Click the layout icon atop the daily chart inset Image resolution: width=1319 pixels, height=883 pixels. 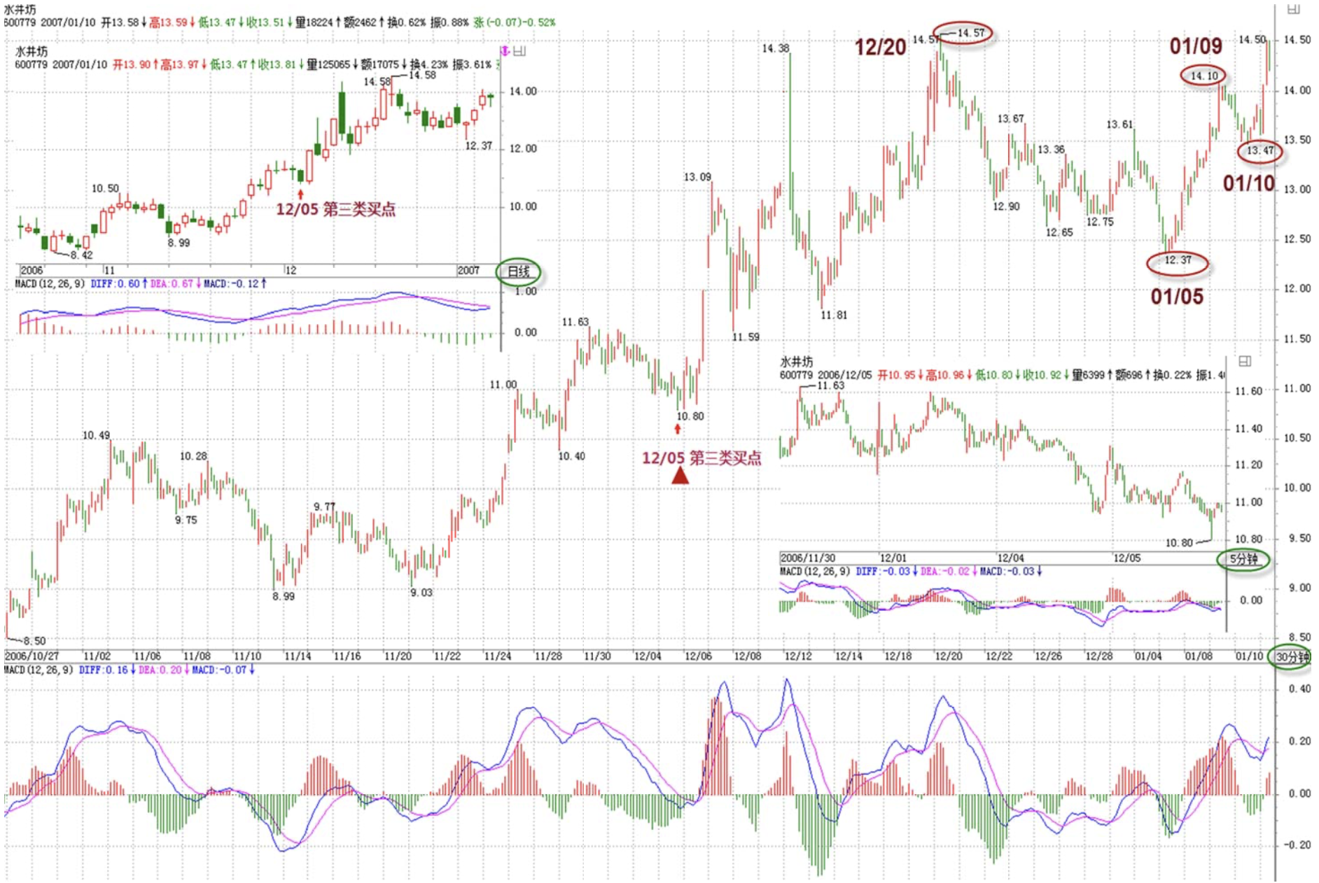[519, 51]
